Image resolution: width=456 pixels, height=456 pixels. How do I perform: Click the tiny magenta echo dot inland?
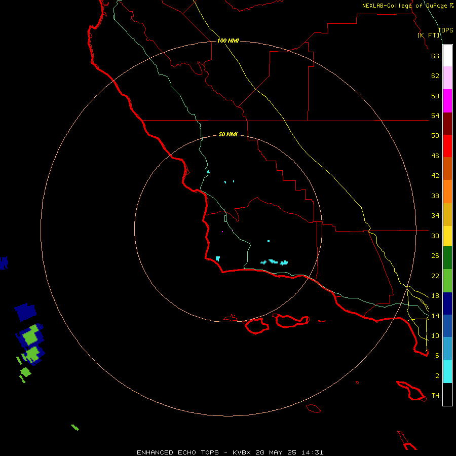(222, 232)
